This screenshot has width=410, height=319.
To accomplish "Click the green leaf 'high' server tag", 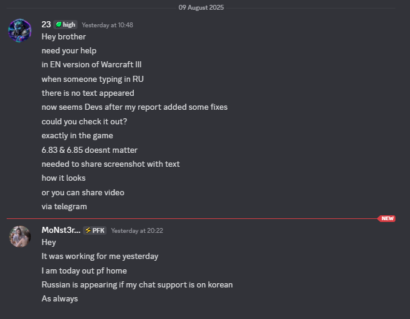I will tap(65, 25).
